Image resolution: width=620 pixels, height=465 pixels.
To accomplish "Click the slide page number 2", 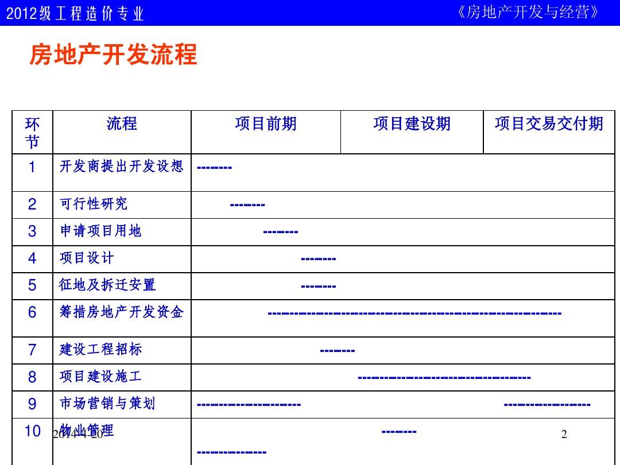I will 564,434.
